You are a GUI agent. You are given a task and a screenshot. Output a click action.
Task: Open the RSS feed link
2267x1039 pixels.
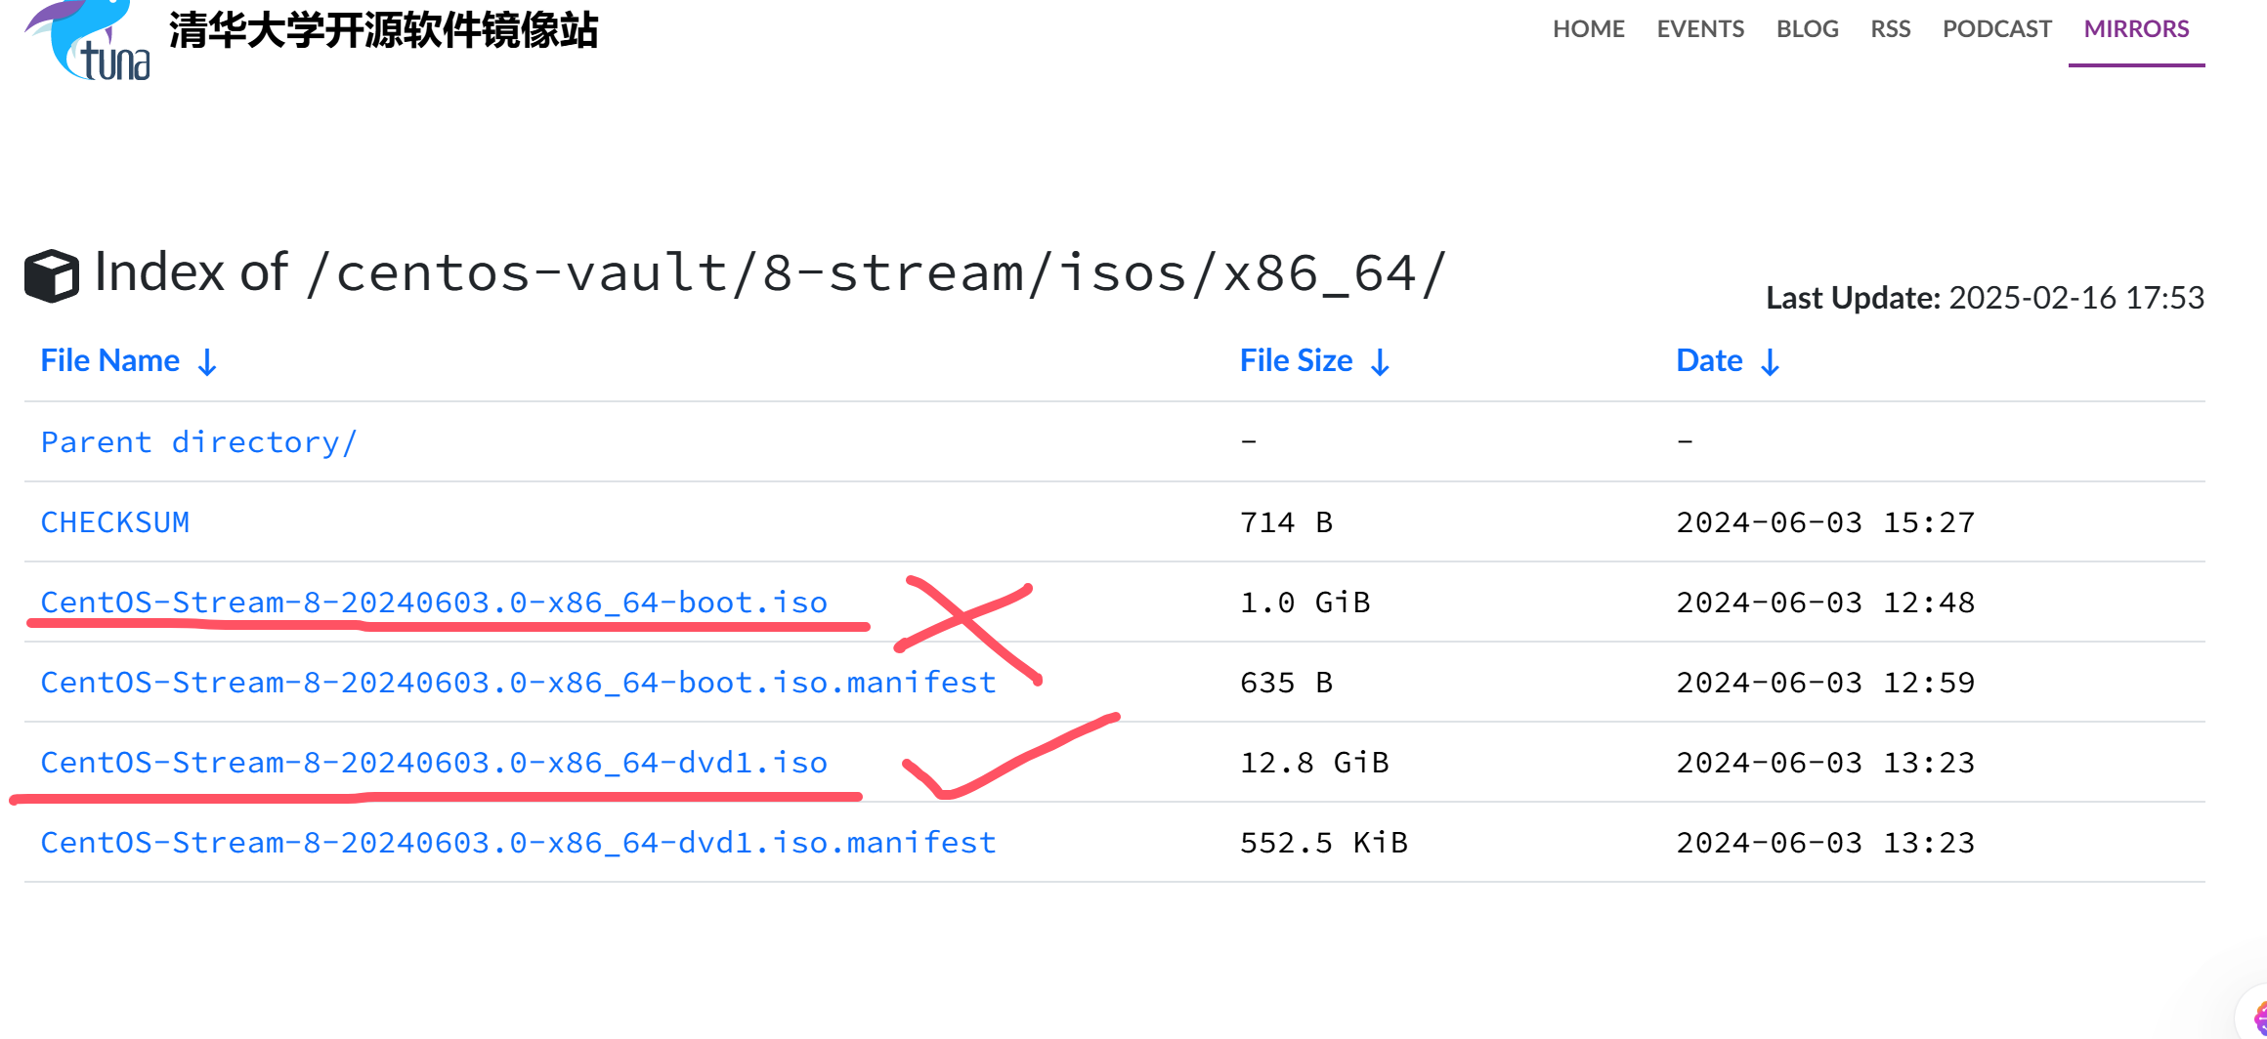click(1890, 29)
